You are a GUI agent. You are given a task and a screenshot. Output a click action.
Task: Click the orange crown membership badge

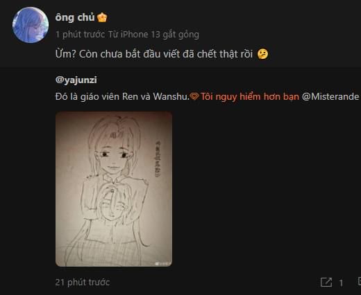click(x=102, y=17)
